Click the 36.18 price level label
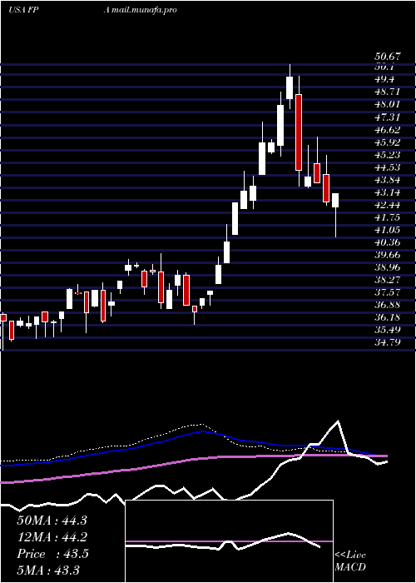Viewport: 416px width, 583px height. [x=388, y=317]
